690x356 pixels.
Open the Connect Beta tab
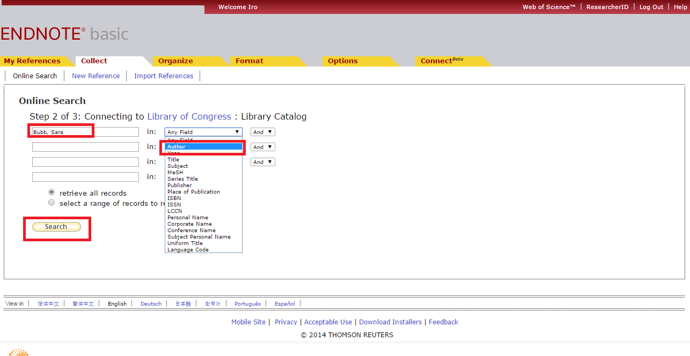442,61
